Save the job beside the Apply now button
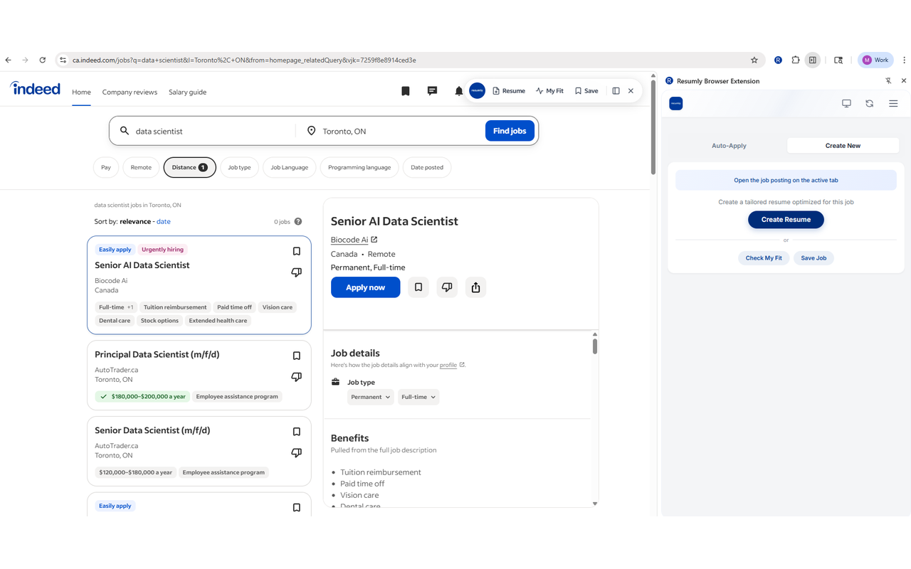This screenshot has height=569, width=911. tap(418, 287)
